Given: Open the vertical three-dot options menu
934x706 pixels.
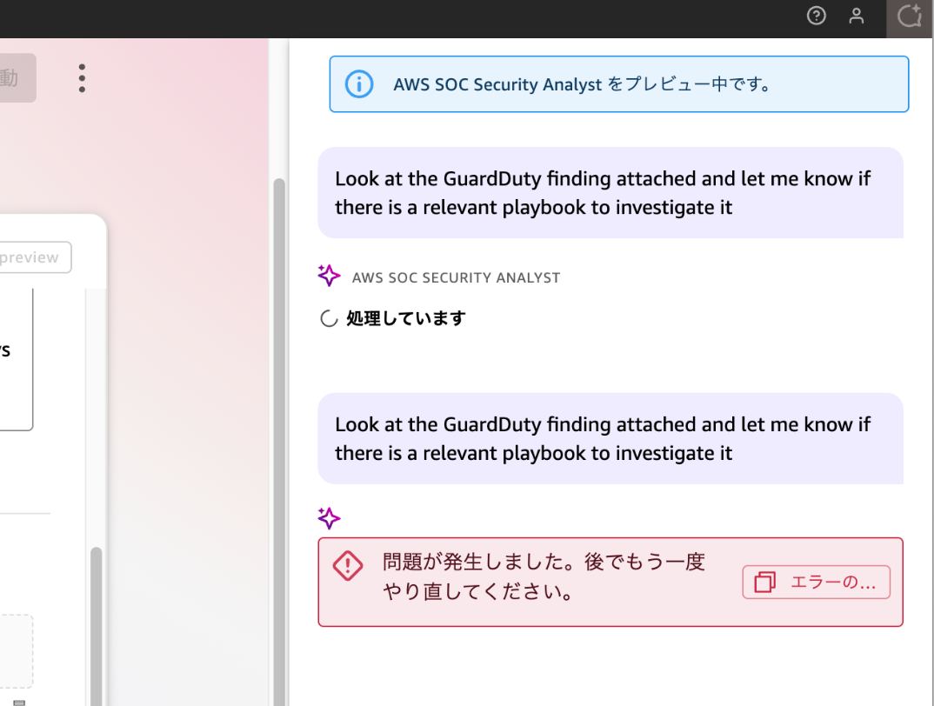Looking at the screenshot, I should pos(83,78).
